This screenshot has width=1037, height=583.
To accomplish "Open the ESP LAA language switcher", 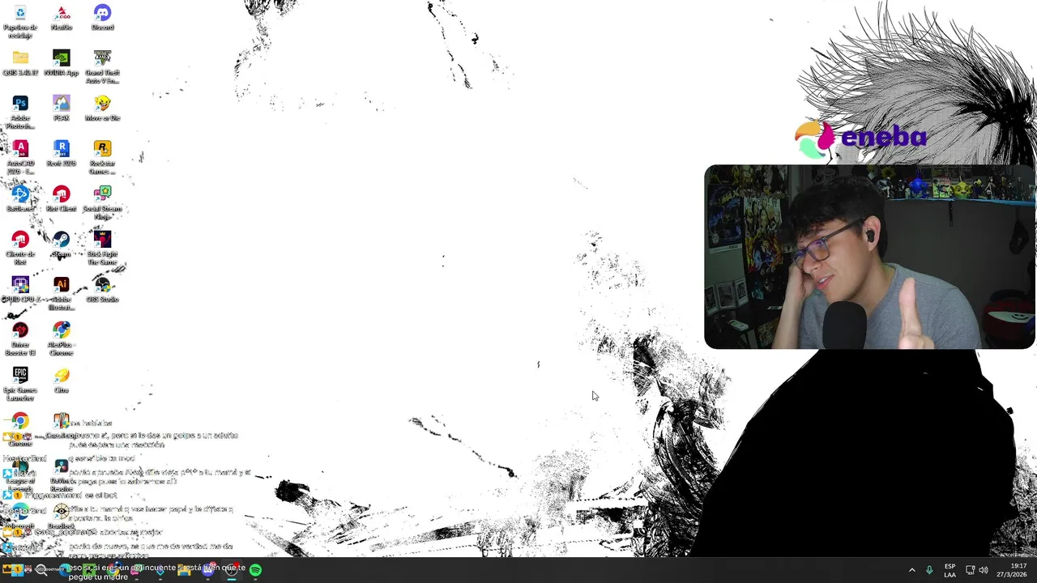I will tap(950, 570).
